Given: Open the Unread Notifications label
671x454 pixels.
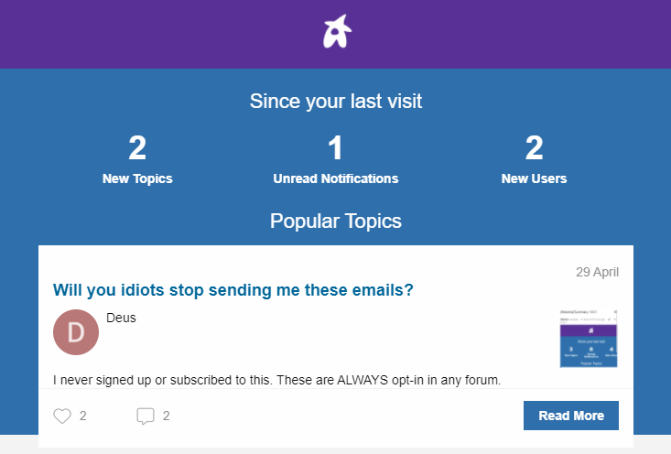Looking at the screenshot, I should (335, 178).
